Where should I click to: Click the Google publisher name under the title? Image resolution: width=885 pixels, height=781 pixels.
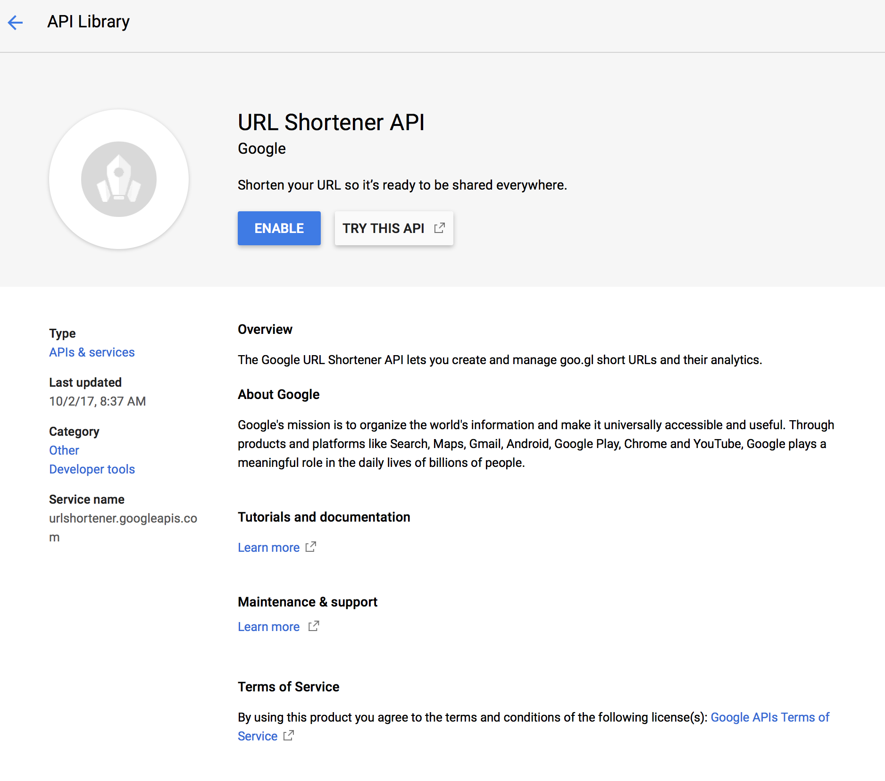coord(262,149)
